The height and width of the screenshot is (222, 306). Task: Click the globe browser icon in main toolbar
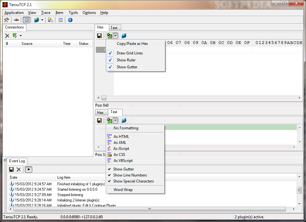point(36,20)
